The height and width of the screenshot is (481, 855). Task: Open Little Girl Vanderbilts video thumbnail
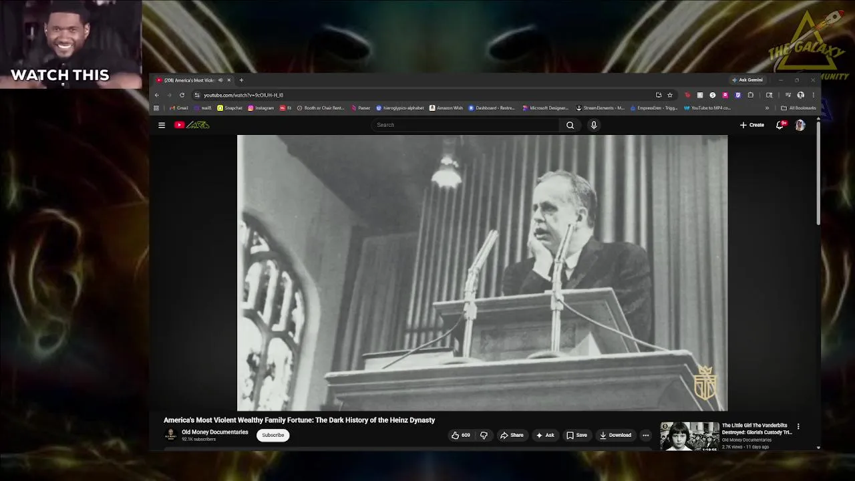click(690, 436)
